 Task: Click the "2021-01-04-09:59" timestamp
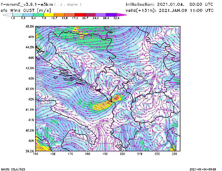(x=203, y=169)
